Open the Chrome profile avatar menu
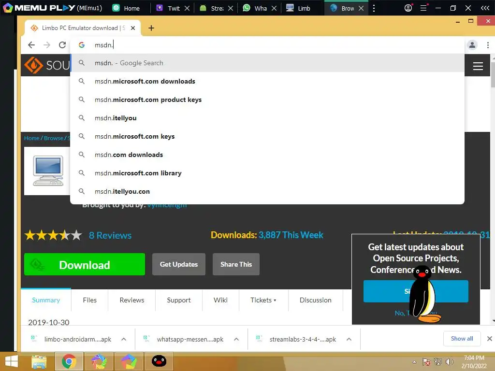Viewport: 495px width, 371px height. pyautogui.click(x=472, y=45)
